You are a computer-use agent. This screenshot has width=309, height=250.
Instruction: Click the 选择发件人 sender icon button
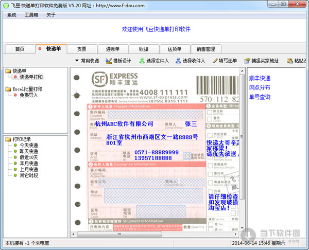point(154,61)
